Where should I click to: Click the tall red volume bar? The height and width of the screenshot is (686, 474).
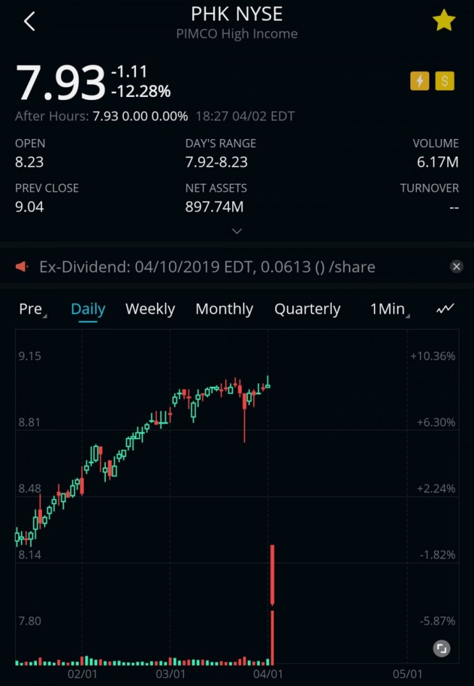point(272,638)
